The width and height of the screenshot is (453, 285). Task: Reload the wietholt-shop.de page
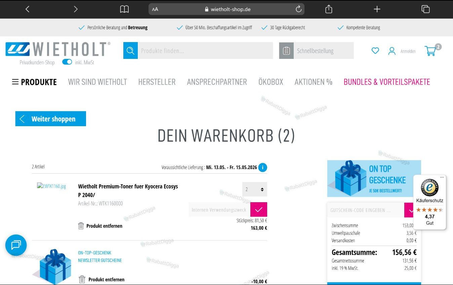298,9
